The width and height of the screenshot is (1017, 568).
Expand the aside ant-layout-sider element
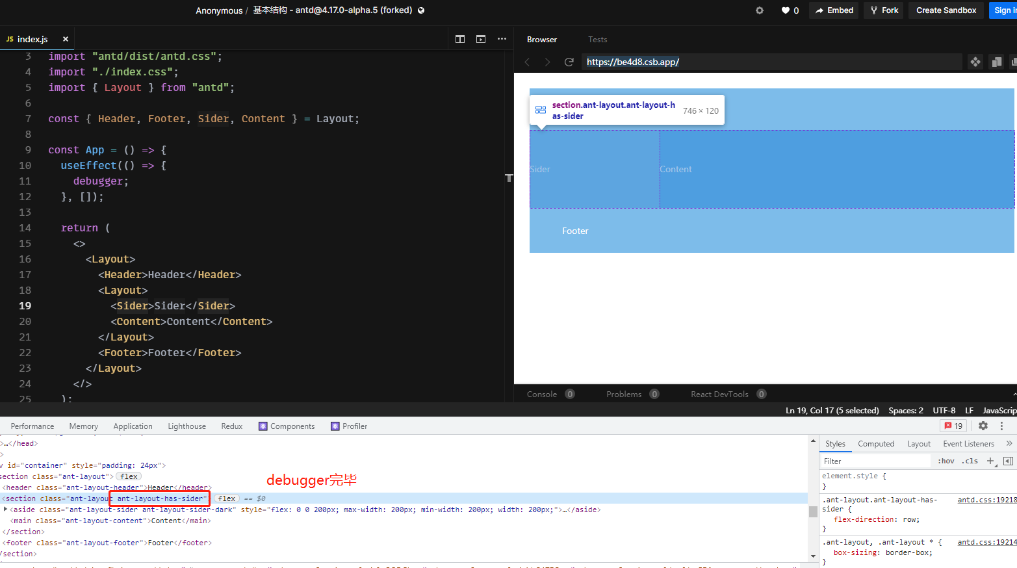tap(5, 509)
